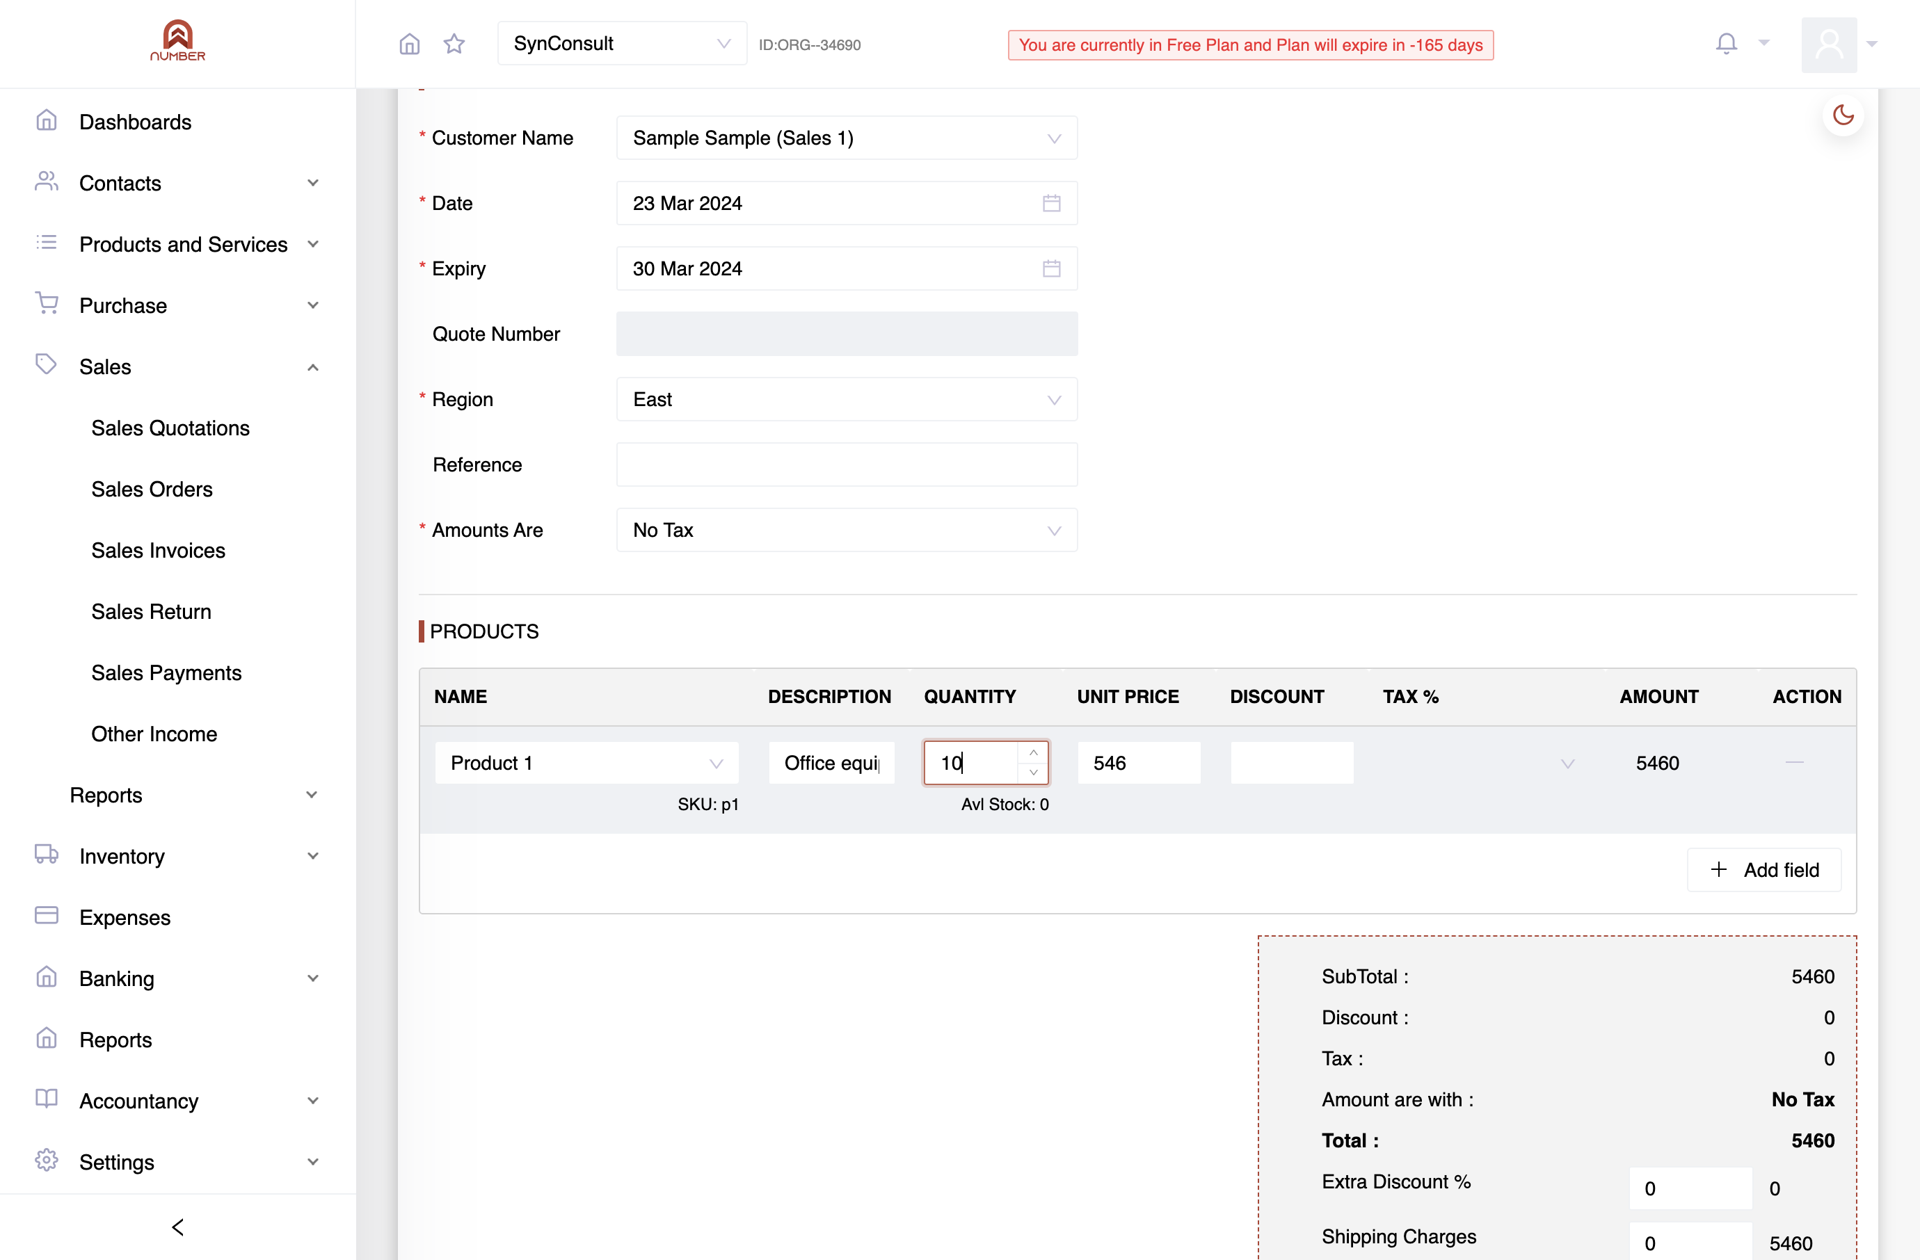Click the Number logo
This screenshot has height=1260, width=1920.
pos(177,40)
